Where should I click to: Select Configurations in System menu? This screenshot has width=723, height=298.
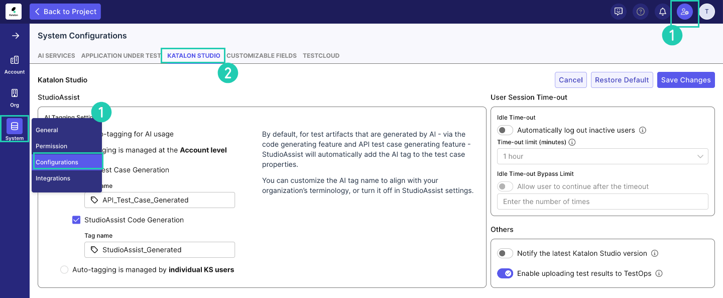click(68, 162)
